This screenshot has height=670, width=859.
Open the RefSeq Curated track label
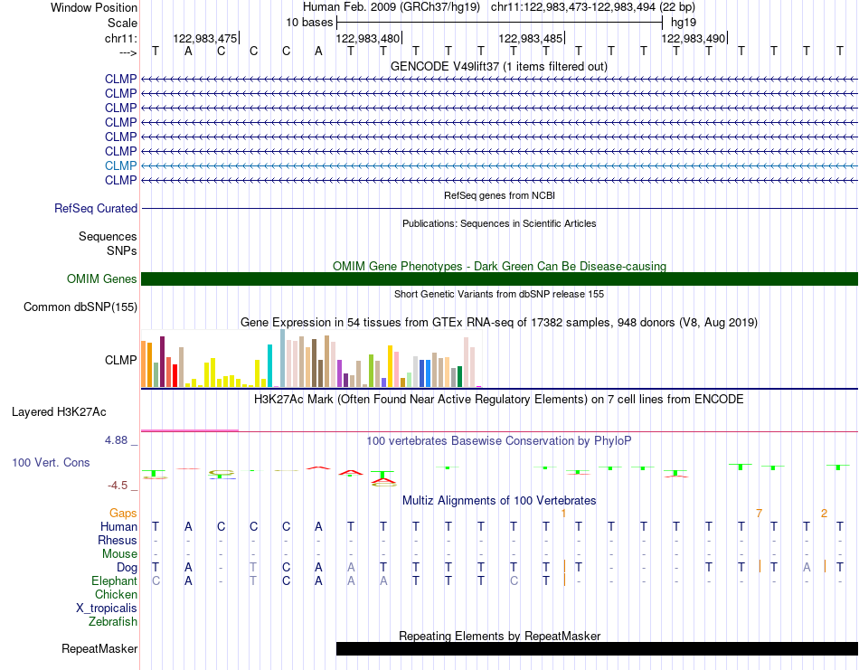(95, 208)
